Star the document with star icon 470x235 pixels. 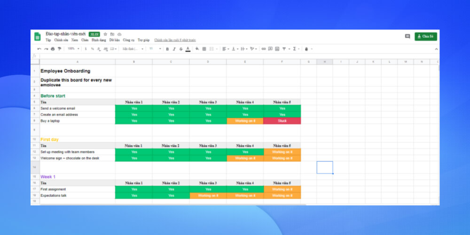(x=105, y=34)
